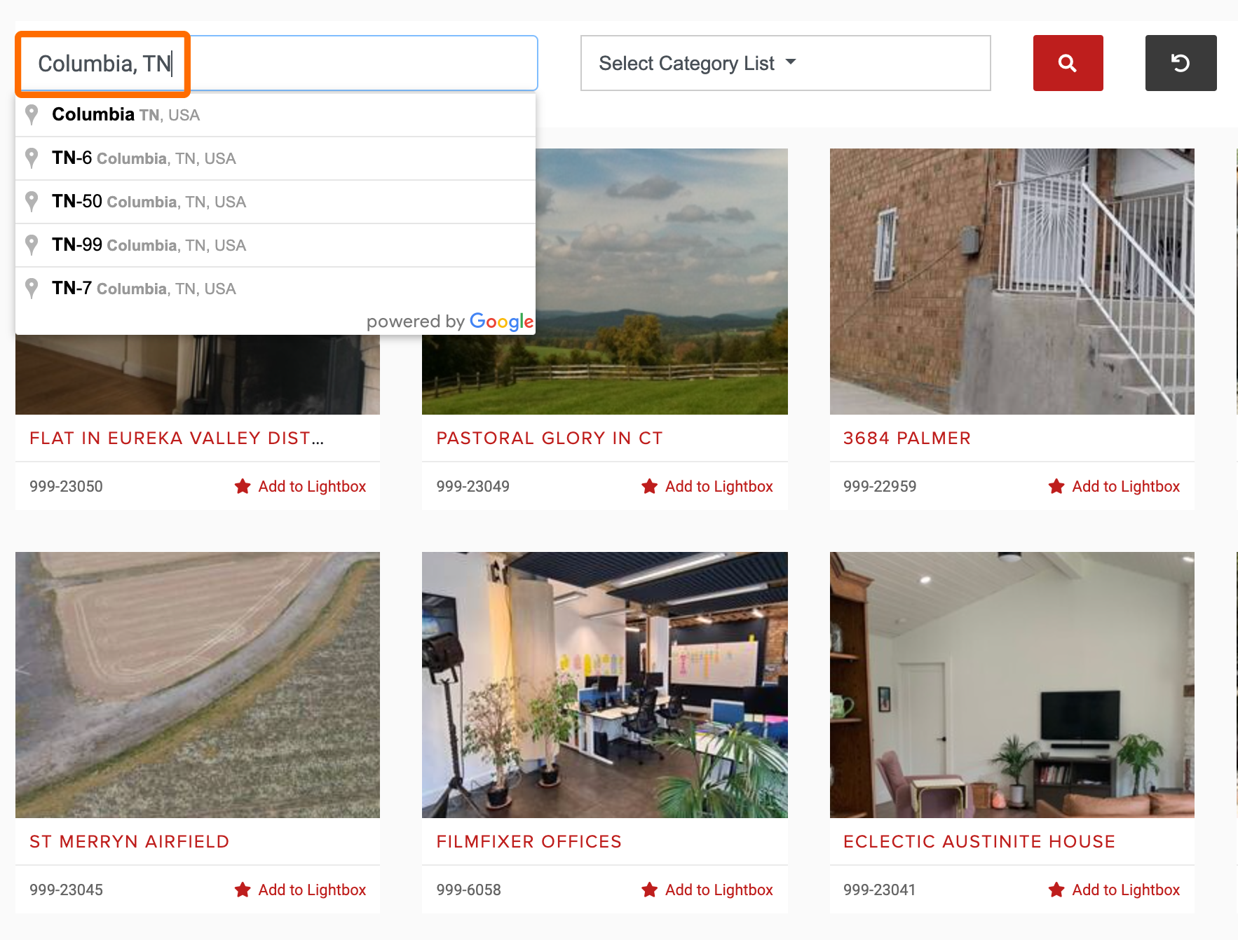Click the Filmfixer Offices interior photo
The height and width of the screenshot is (940, 1238).
tap(605, 685)
